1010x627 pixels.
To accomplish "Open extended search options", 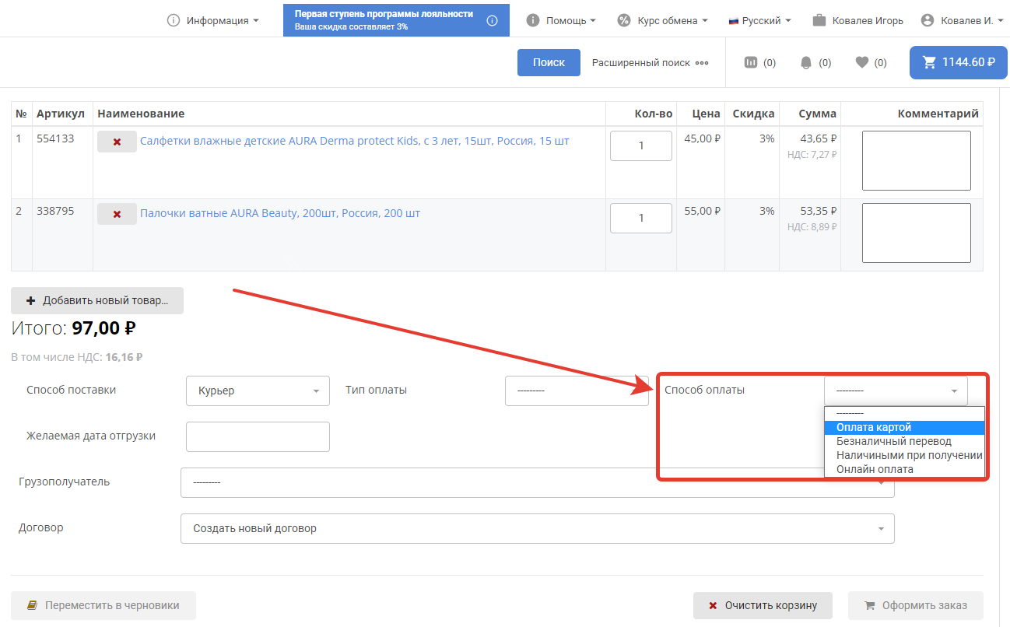I will [x=650, y=62].
